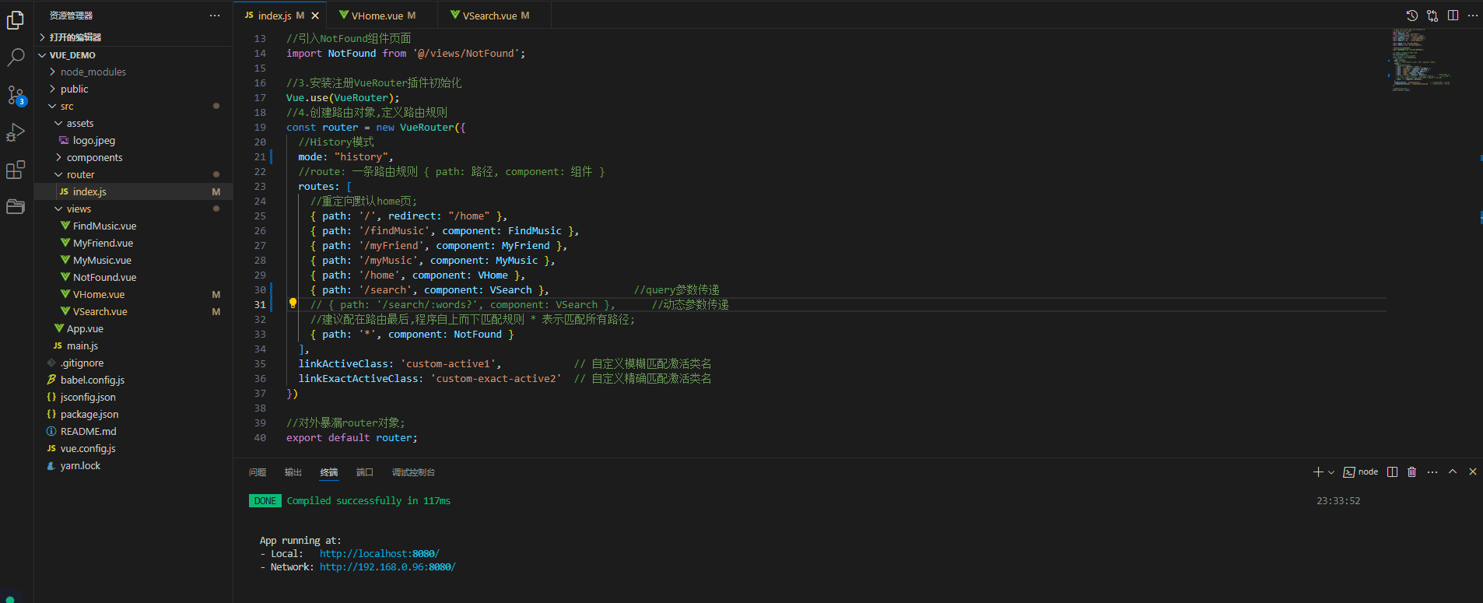The height and width of the screenshot is (603, 1483).
Task: Click the lightbulb quick fix on line 31
Action: [293, 304]
